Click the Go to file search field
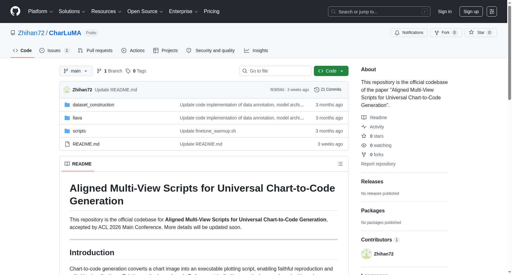 (275, 71)
